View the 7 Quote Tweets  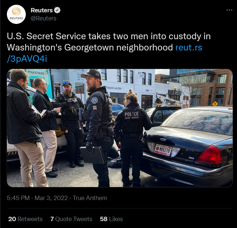tap(71, 219)
